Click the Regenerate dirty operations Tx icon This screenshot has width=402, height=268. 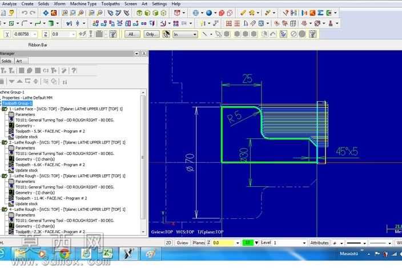pyautogui.click(x=12, y=70)
